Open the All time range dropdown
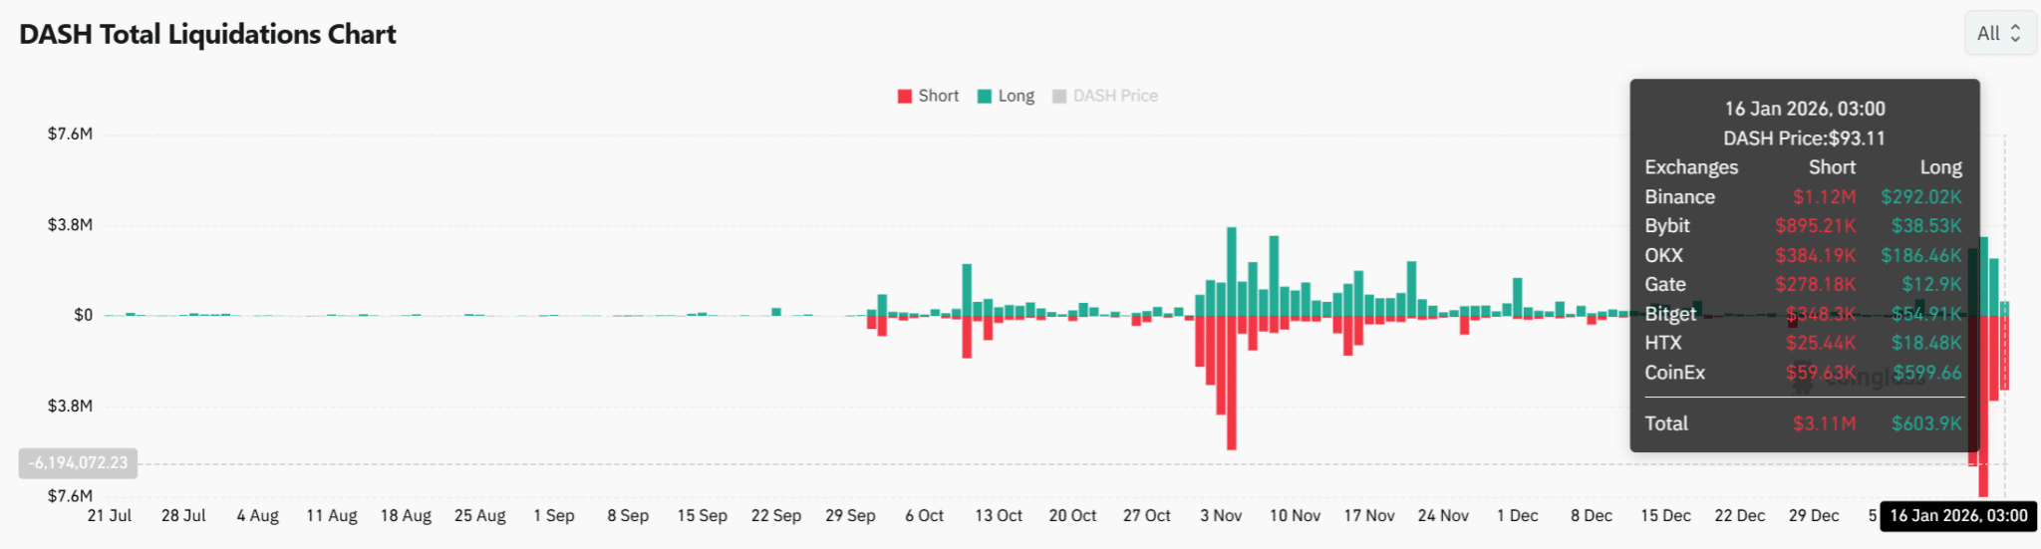 point(1999,34)
